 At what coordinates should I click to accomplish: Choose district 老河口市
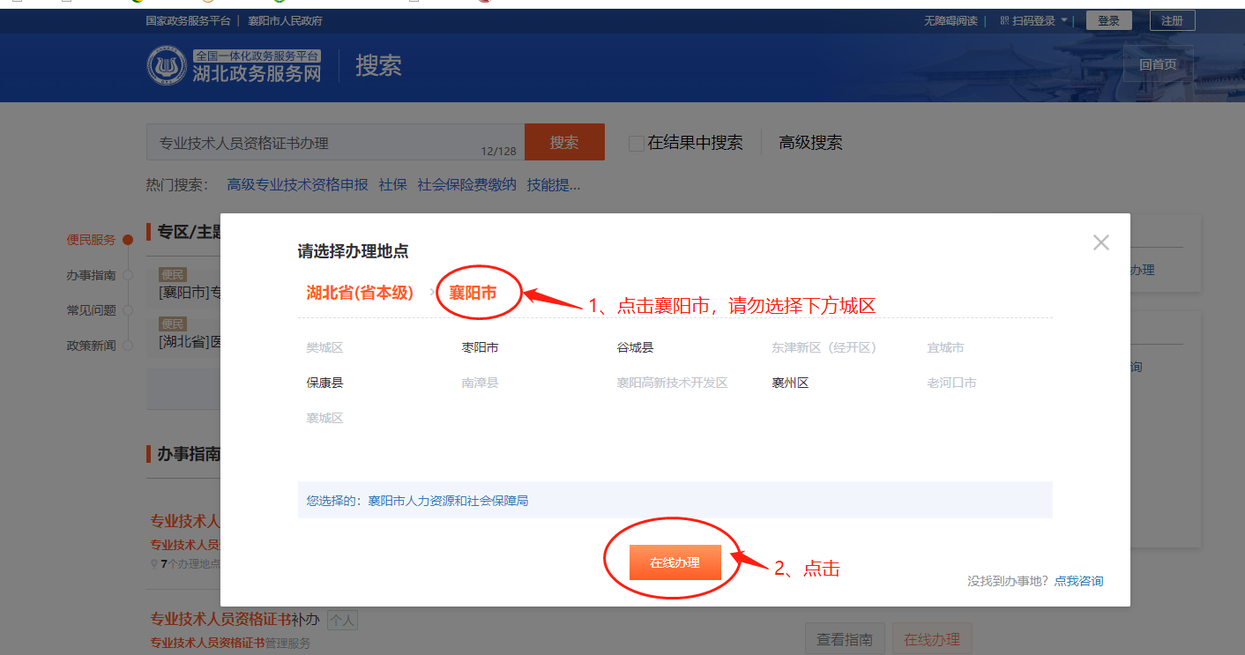coord(951,383)
